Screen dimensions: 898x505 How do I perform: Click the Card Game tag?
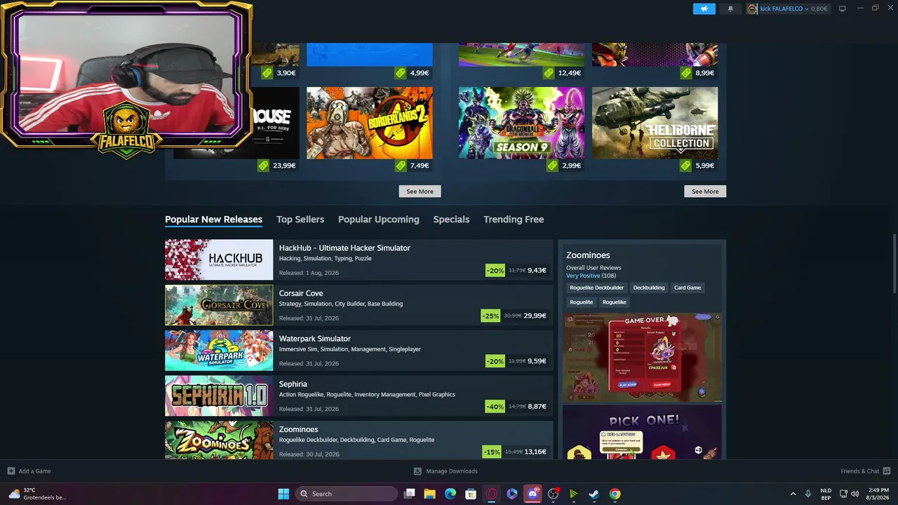coord(688,288)
